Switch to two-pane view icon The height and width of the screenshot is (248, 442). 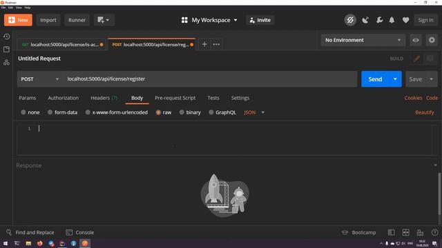405,232
